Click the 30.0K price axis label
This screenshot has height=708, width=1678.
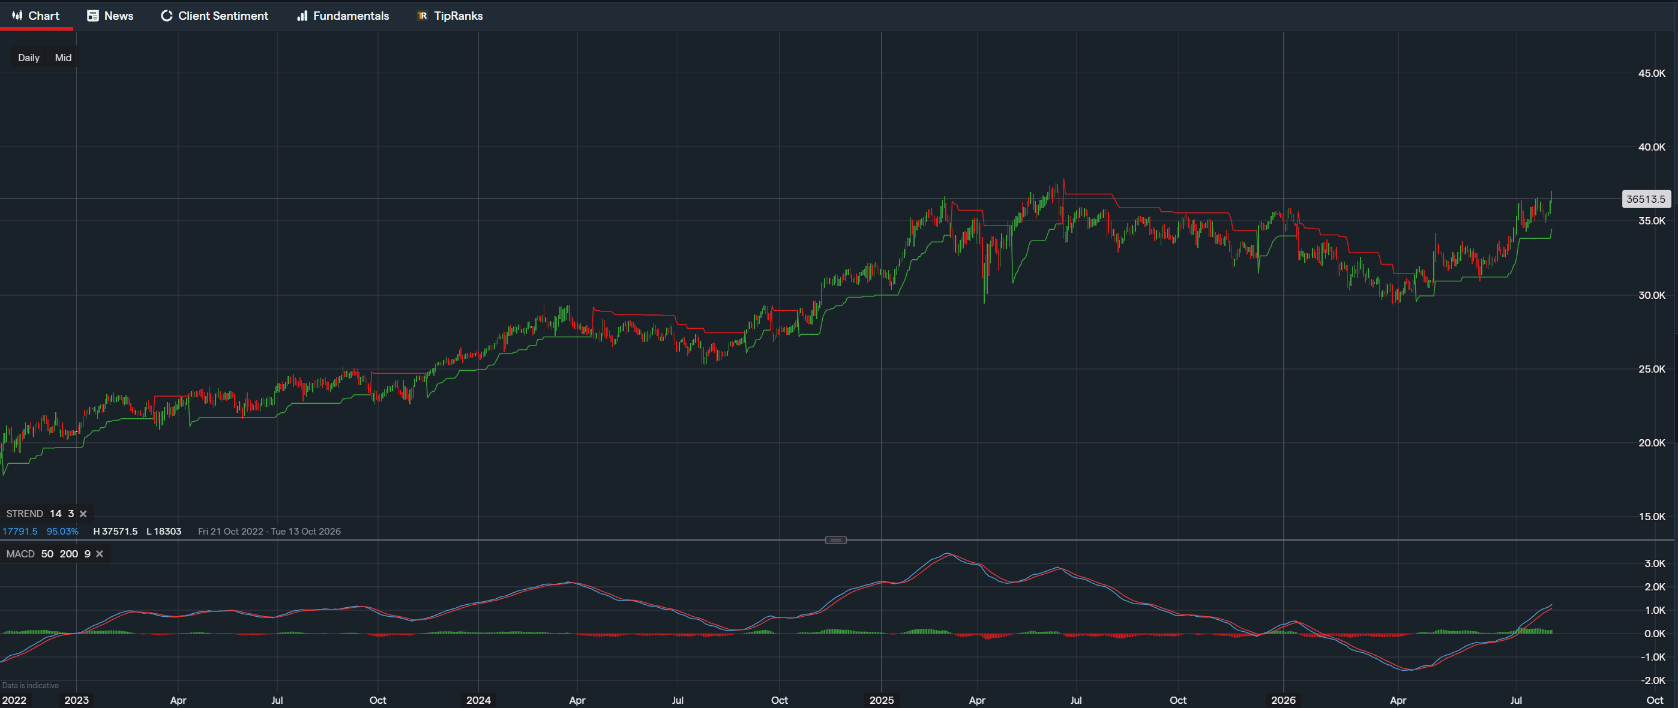[1651, 295]
